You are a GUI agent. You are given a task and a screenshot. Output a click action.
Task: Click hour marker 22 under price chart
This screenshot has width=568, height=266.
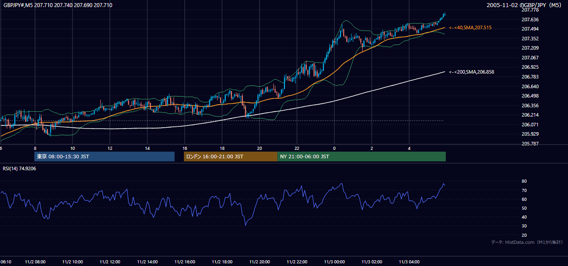297,149
